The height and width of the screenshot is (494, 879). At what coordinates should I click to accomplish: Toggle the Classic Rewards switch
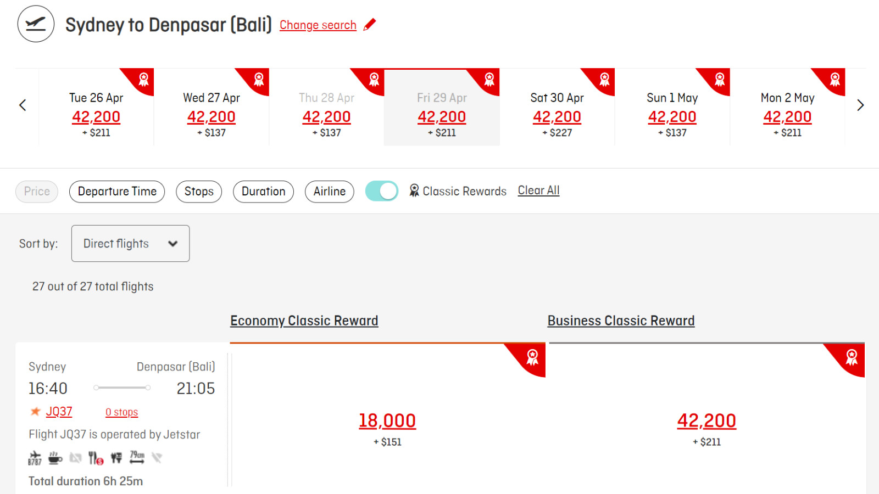click(382, 191)
